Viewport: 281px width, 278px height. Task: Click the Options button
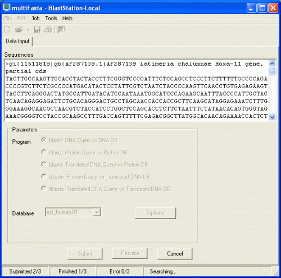[155, 213]
